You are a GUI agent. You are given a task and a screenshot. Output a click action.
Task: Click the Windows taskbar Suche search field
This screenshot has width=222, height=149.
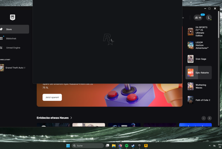point(88,146)
